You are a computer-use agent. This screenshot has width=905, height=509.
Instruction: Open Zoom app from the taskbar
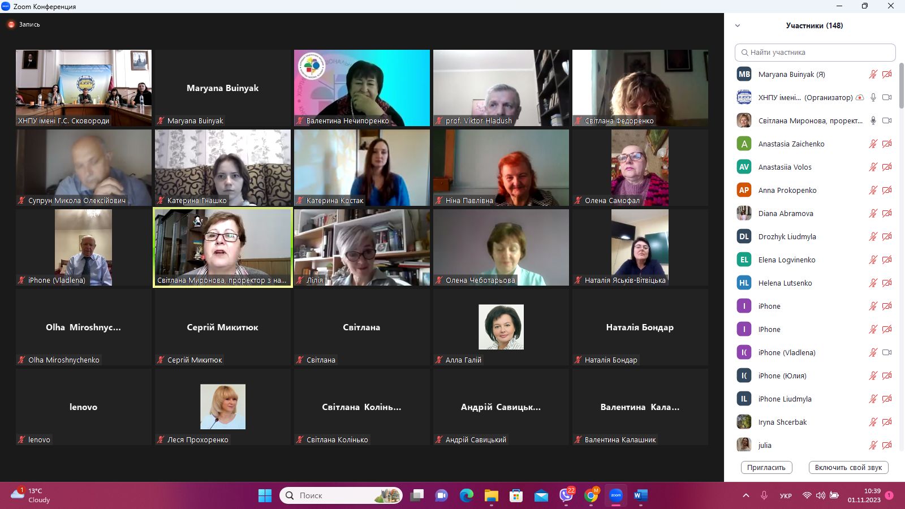[x=615, y=495]
